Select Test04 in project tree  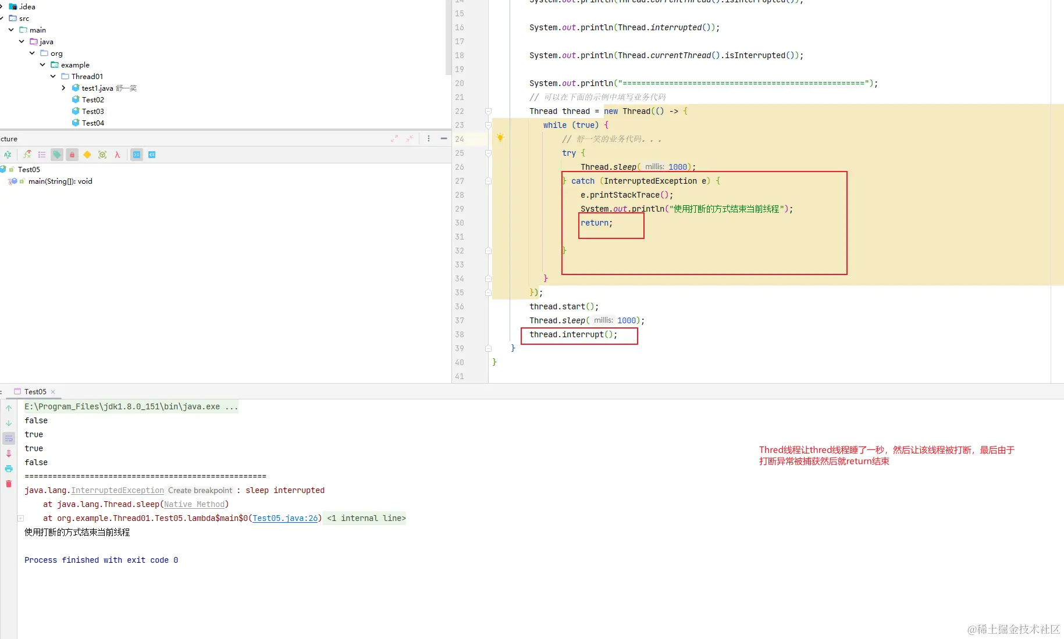pos(93,123)
